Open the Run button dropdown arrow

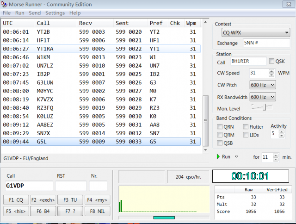click(236, 156)
